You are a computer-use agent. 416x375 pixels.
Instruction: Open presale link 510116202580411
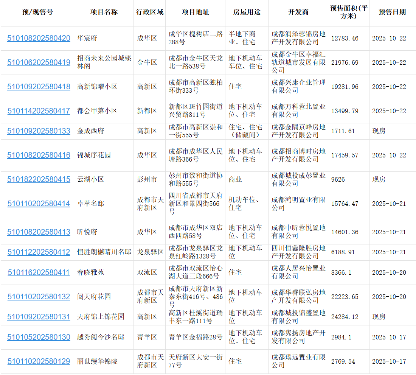click(x=39, y=272)
